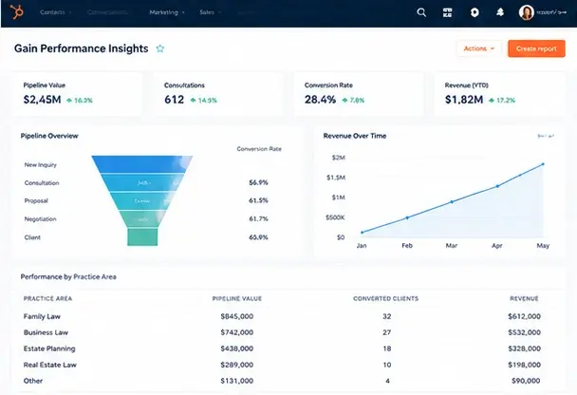Sort by the Pipeline Value column header

click(x=237, y=298)
